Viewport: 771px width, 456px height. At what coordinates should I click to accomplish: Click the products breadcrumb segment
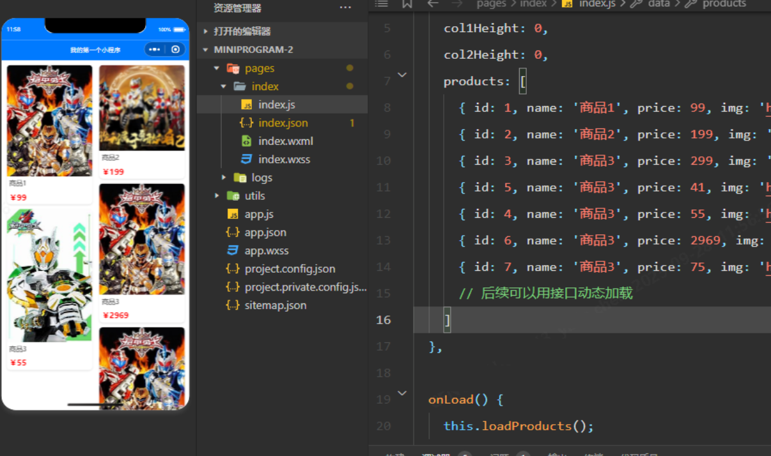(x=724, y=4)
